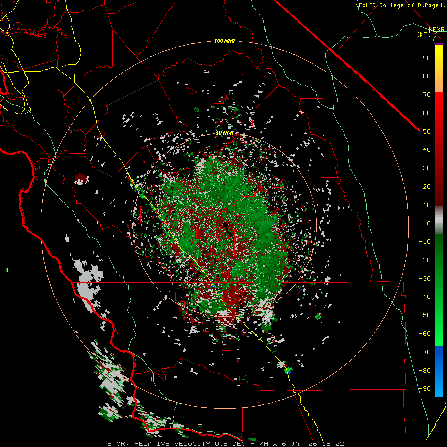Click the 10 value on the velocity scale
The image size is (447, 447).
(427, 205)
